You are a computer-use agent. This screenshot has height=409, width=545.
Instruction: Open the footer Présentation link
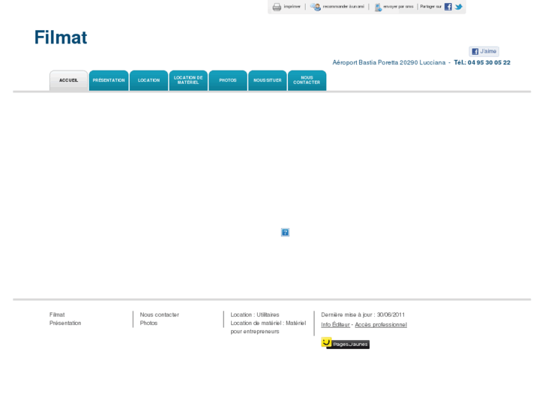tap(65, 323)
